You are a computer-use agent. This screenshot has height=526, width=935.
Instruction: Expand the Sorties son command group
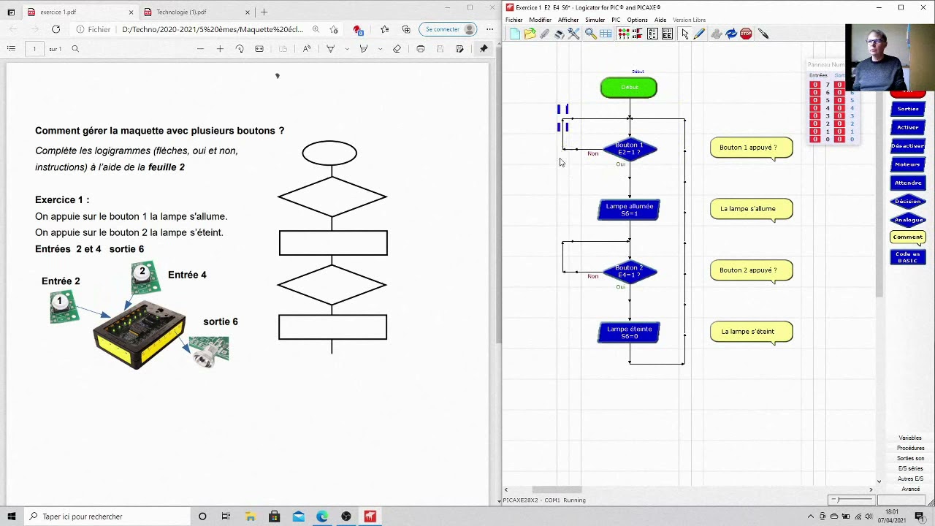coord(910,458)
